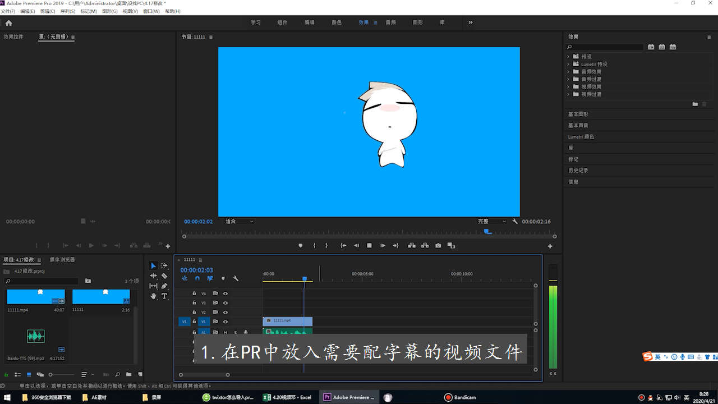The height and width of the screenshot is (404, 718).
Task: Toggle accelerated effects filter in Effects panel
Action: [651, 47]
